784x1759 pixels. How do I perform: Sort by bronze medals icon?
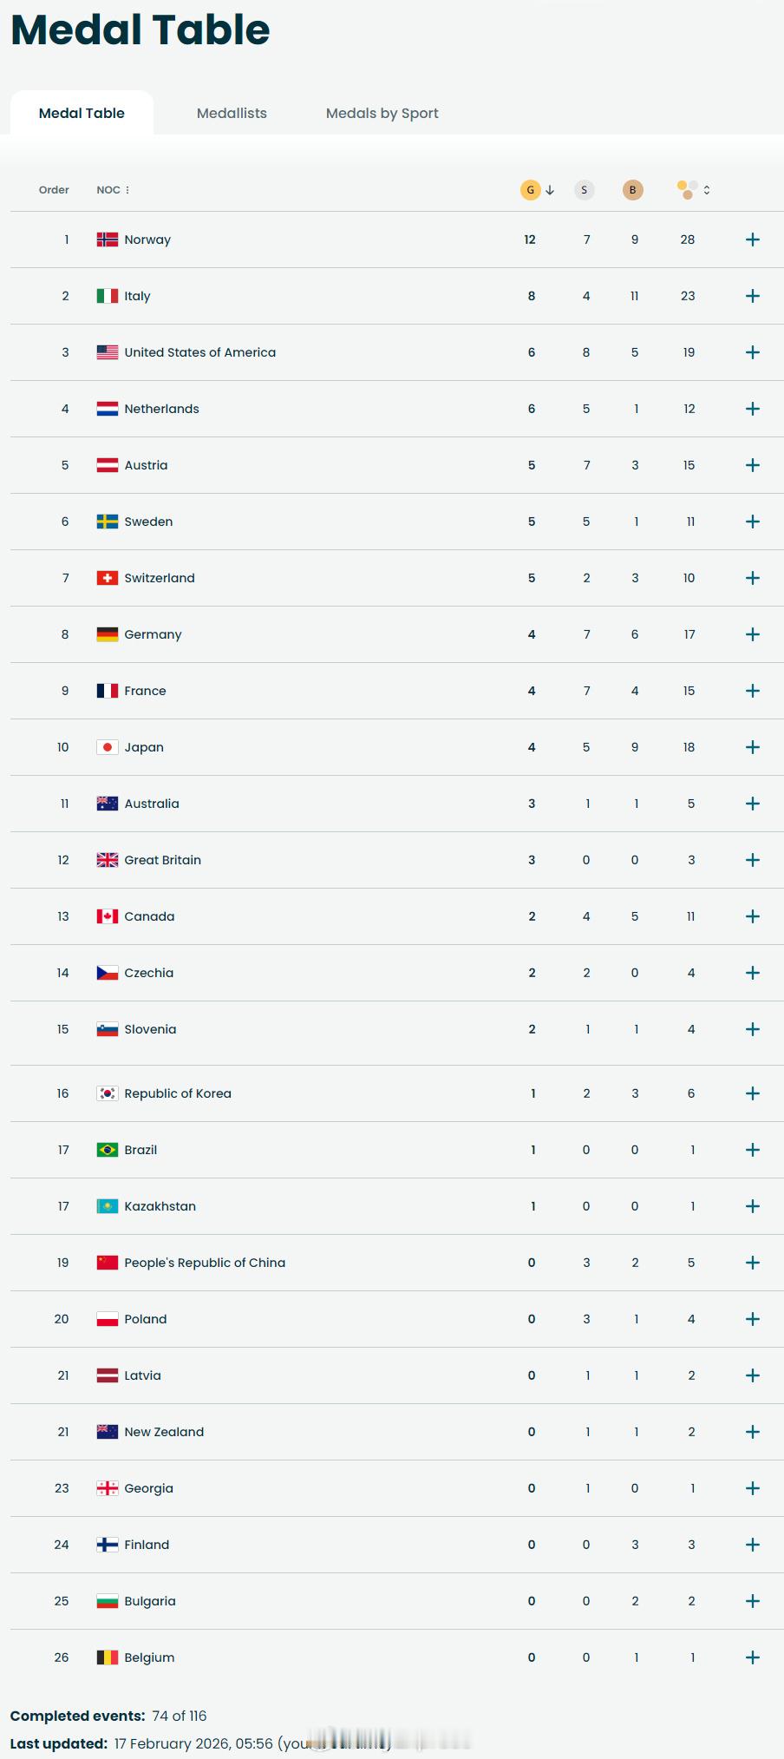pyautogui.click(x=633, y=190)
